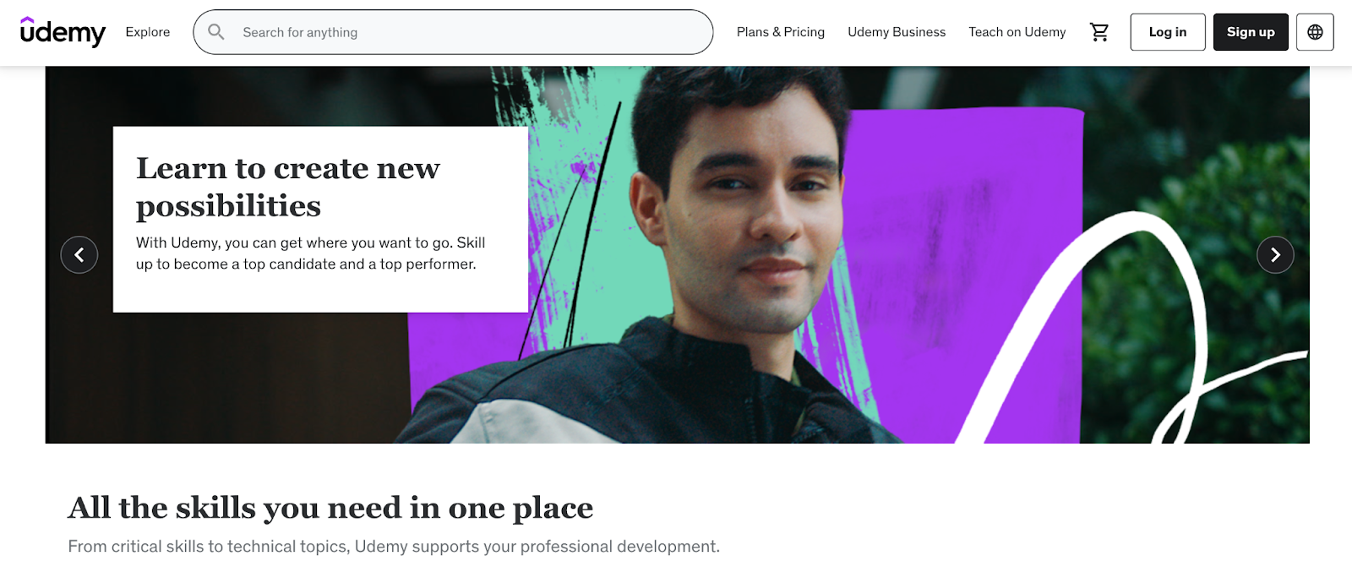
Task: Select the 'Learn to create new possibilities' headline
Action: tap(288, 187)
